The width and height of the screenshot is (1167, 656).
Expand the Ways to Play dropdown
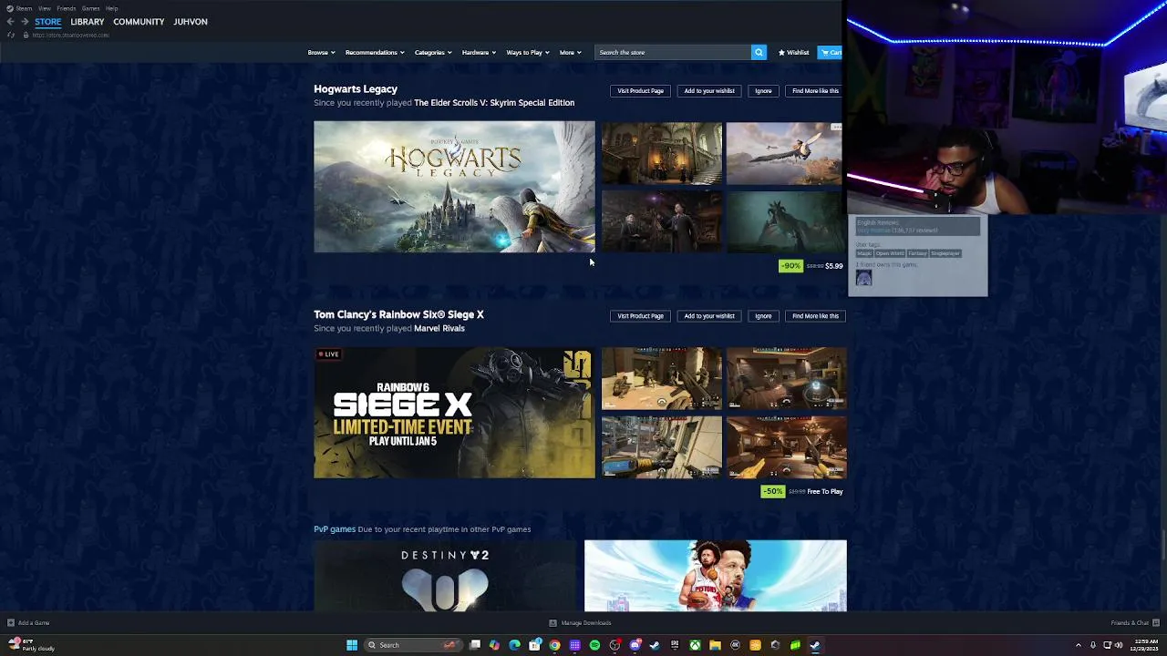[x=528, y=53]
